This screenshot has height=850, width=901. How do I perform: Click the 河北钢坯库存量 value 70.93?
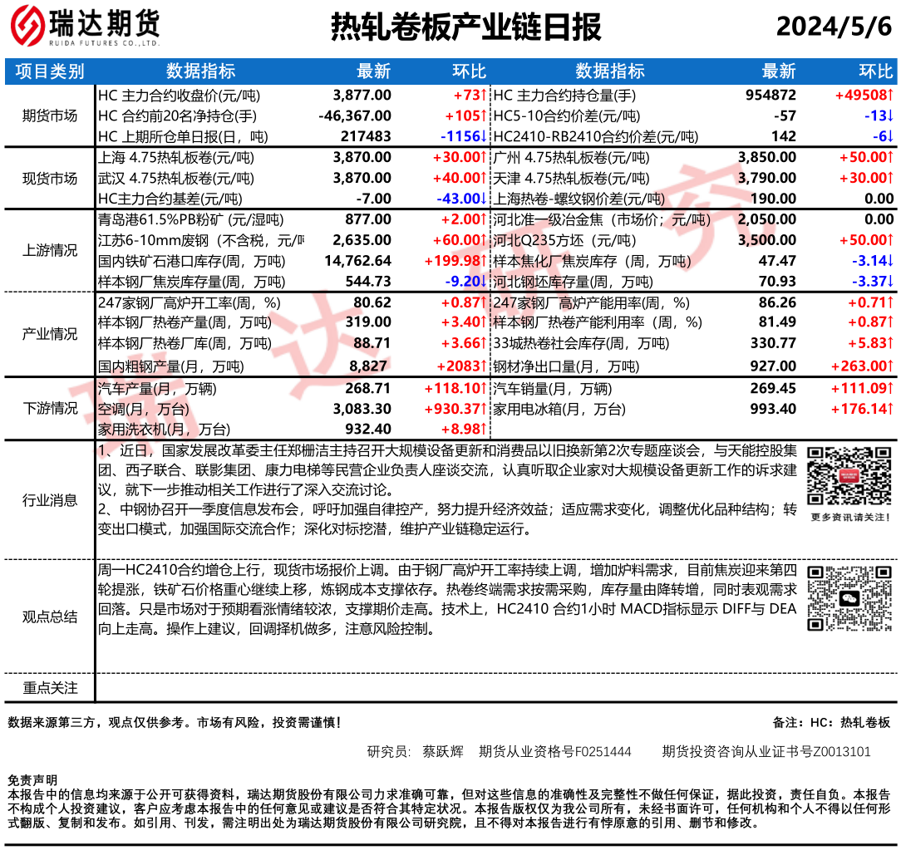pyautogui.click(x=777, y=282)
